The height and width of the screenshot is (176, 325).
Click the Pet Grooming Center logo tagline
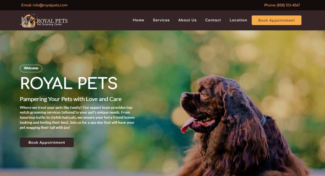pyautogui.click(x=49, y=25)
